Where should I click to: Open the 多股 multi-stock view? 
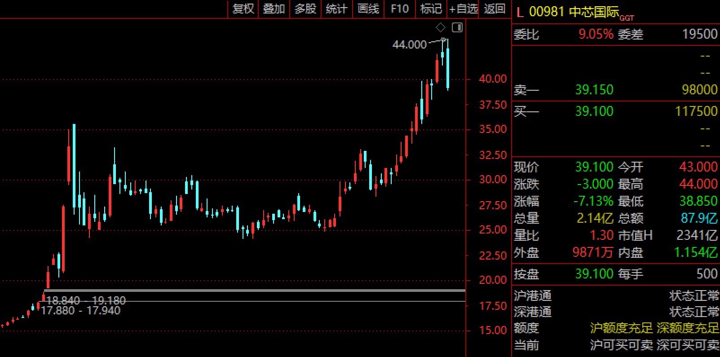point(305,9)
